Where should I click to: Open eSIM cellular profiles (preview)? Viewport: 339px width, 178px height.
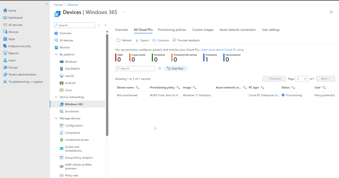[76, 166]
